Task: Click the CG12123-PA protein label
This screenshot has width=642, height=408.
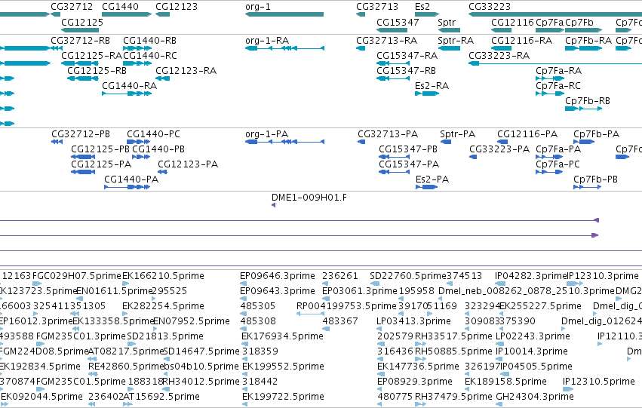Action: click(x=188, y=164)
